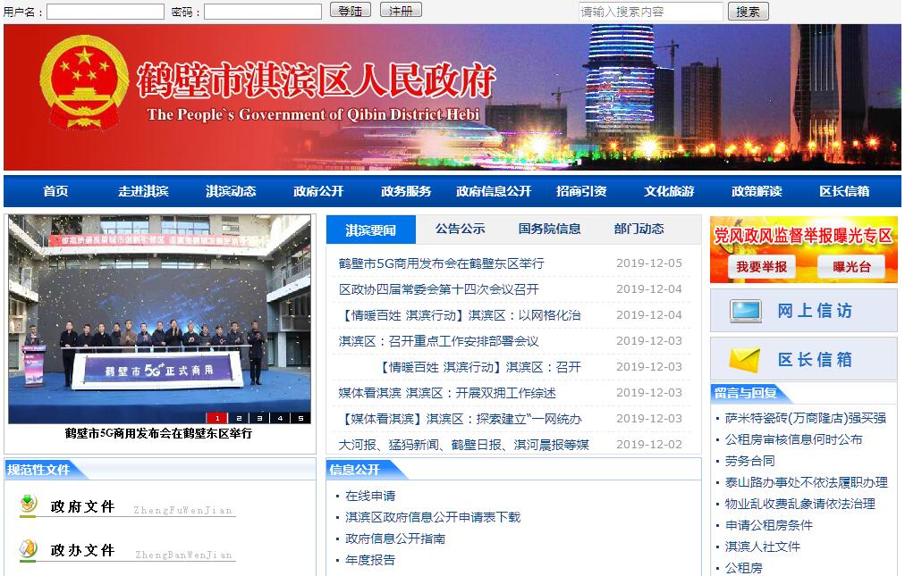Viewport: 905px width, 576px height.
Task: Click the 留言与回复 section header
Action: click(746, 393)
